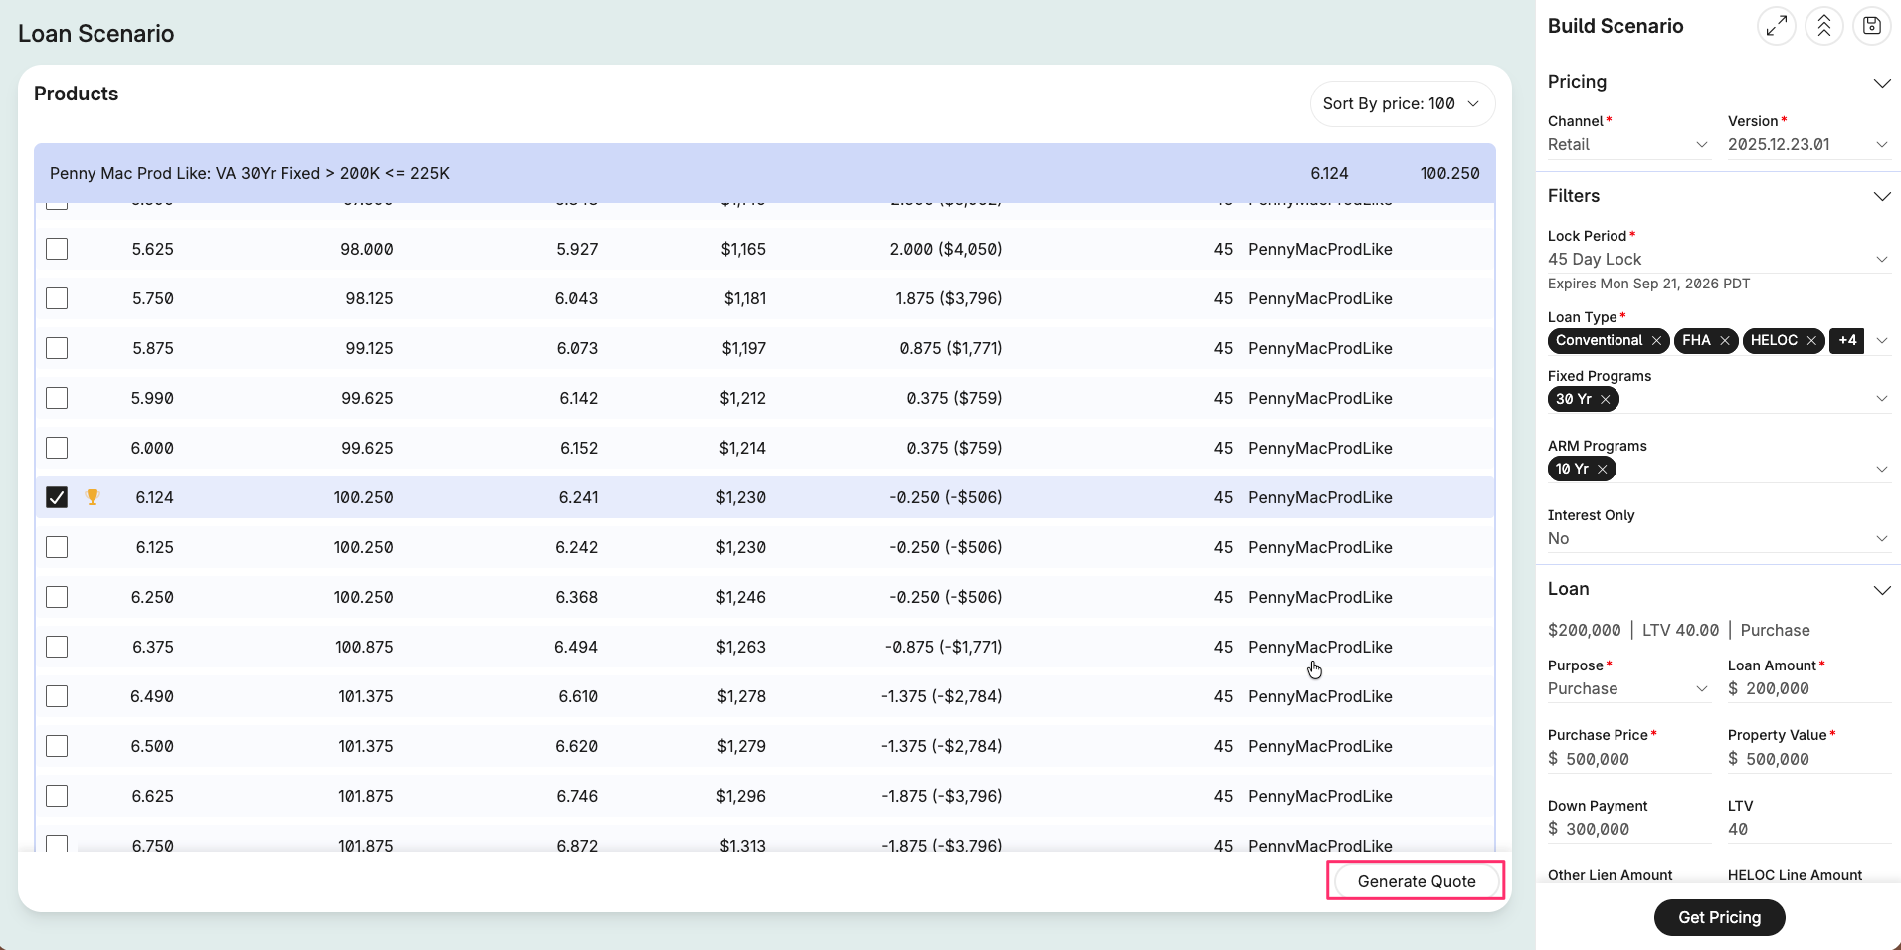Open the Lock Period 45 Day Lock dropdown
Viewport: 1901px width, 950px height.
tap(1718, 259)
